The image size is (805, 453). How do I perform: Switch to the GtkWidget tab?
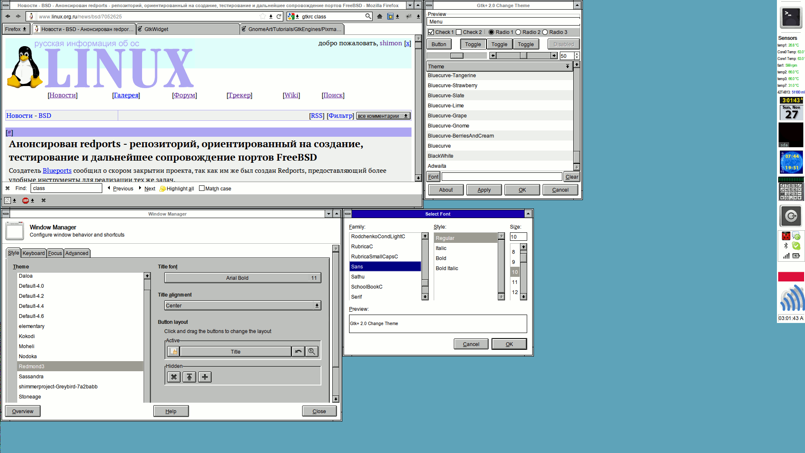click(x=188, y=29)
